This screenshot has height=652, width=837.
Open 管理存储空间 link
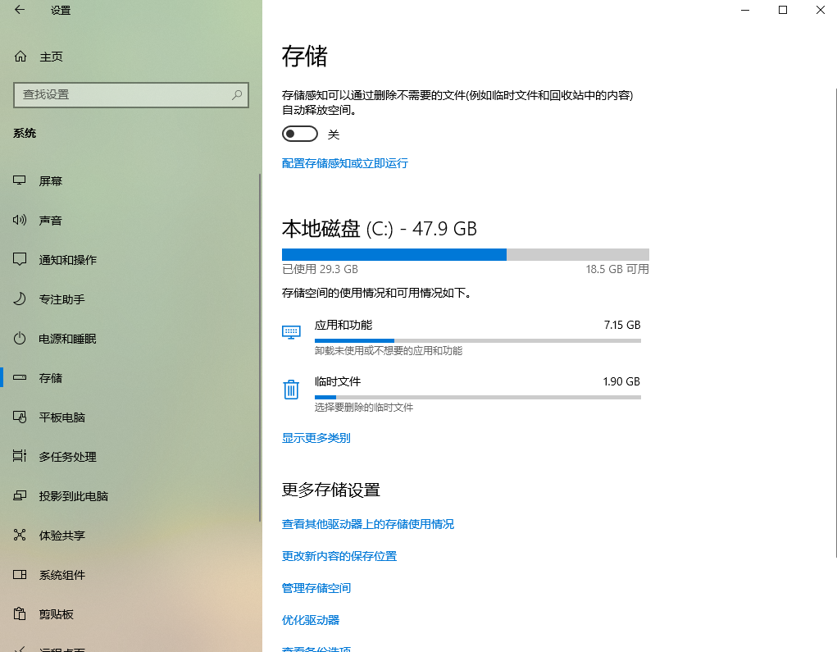[x=316, y=589]
